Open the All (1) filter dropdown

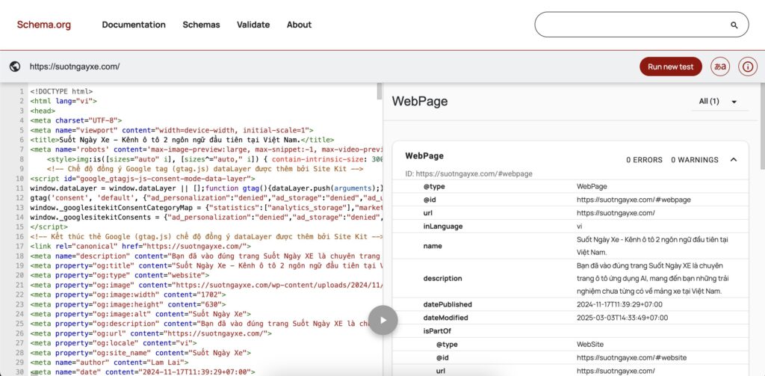point(719,102)
